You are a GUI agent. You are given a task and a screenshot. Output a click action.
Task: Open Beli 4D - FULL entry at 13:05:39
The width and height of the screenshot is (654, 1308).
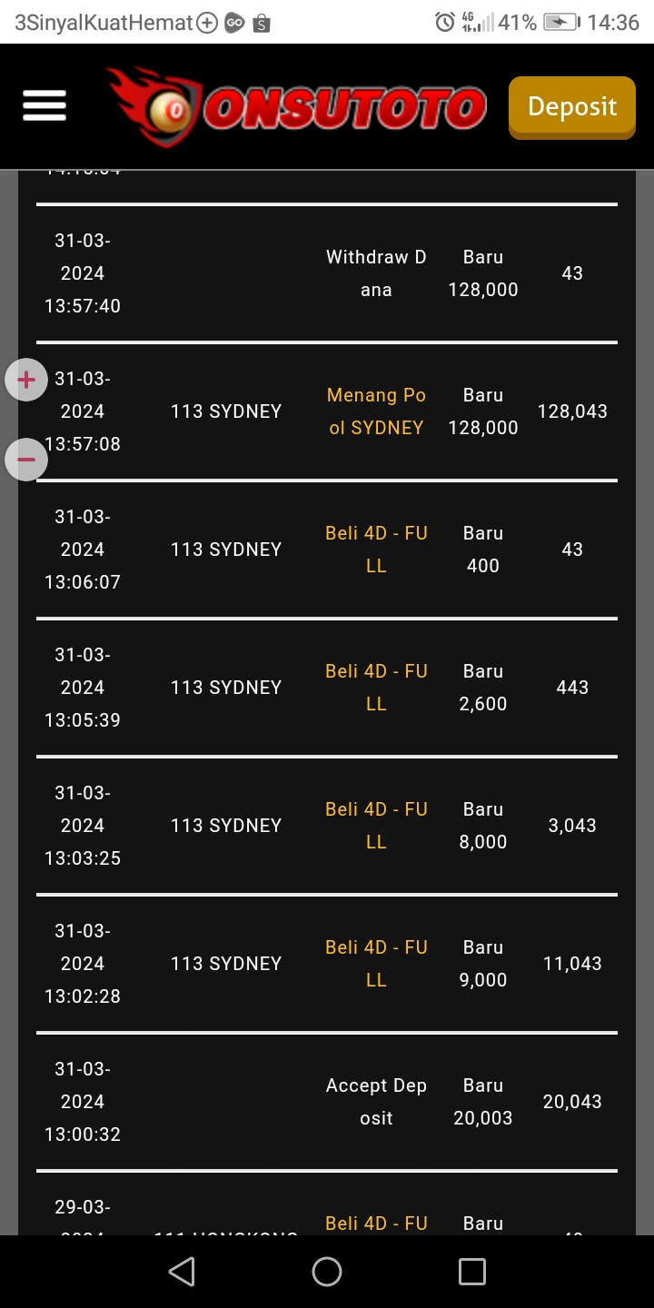click(376, 688)
